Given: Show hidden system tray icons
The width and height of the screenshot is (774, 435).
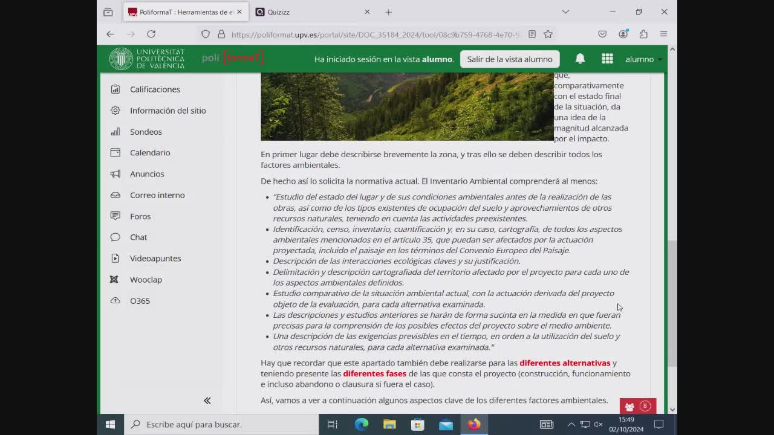Looking at the screenshot, I should 571,424.
